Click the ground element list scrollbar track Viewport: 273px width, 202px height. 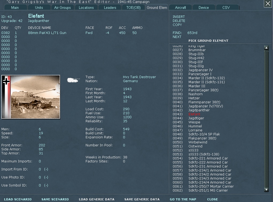tap(266, 119)
